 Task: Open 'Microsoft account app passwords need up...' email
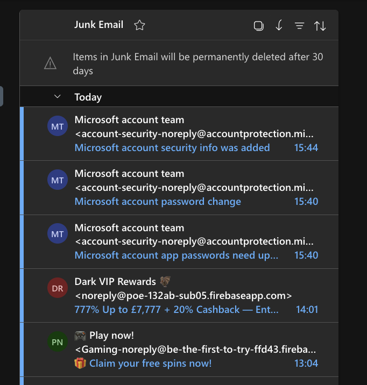(x=177, y=255)
